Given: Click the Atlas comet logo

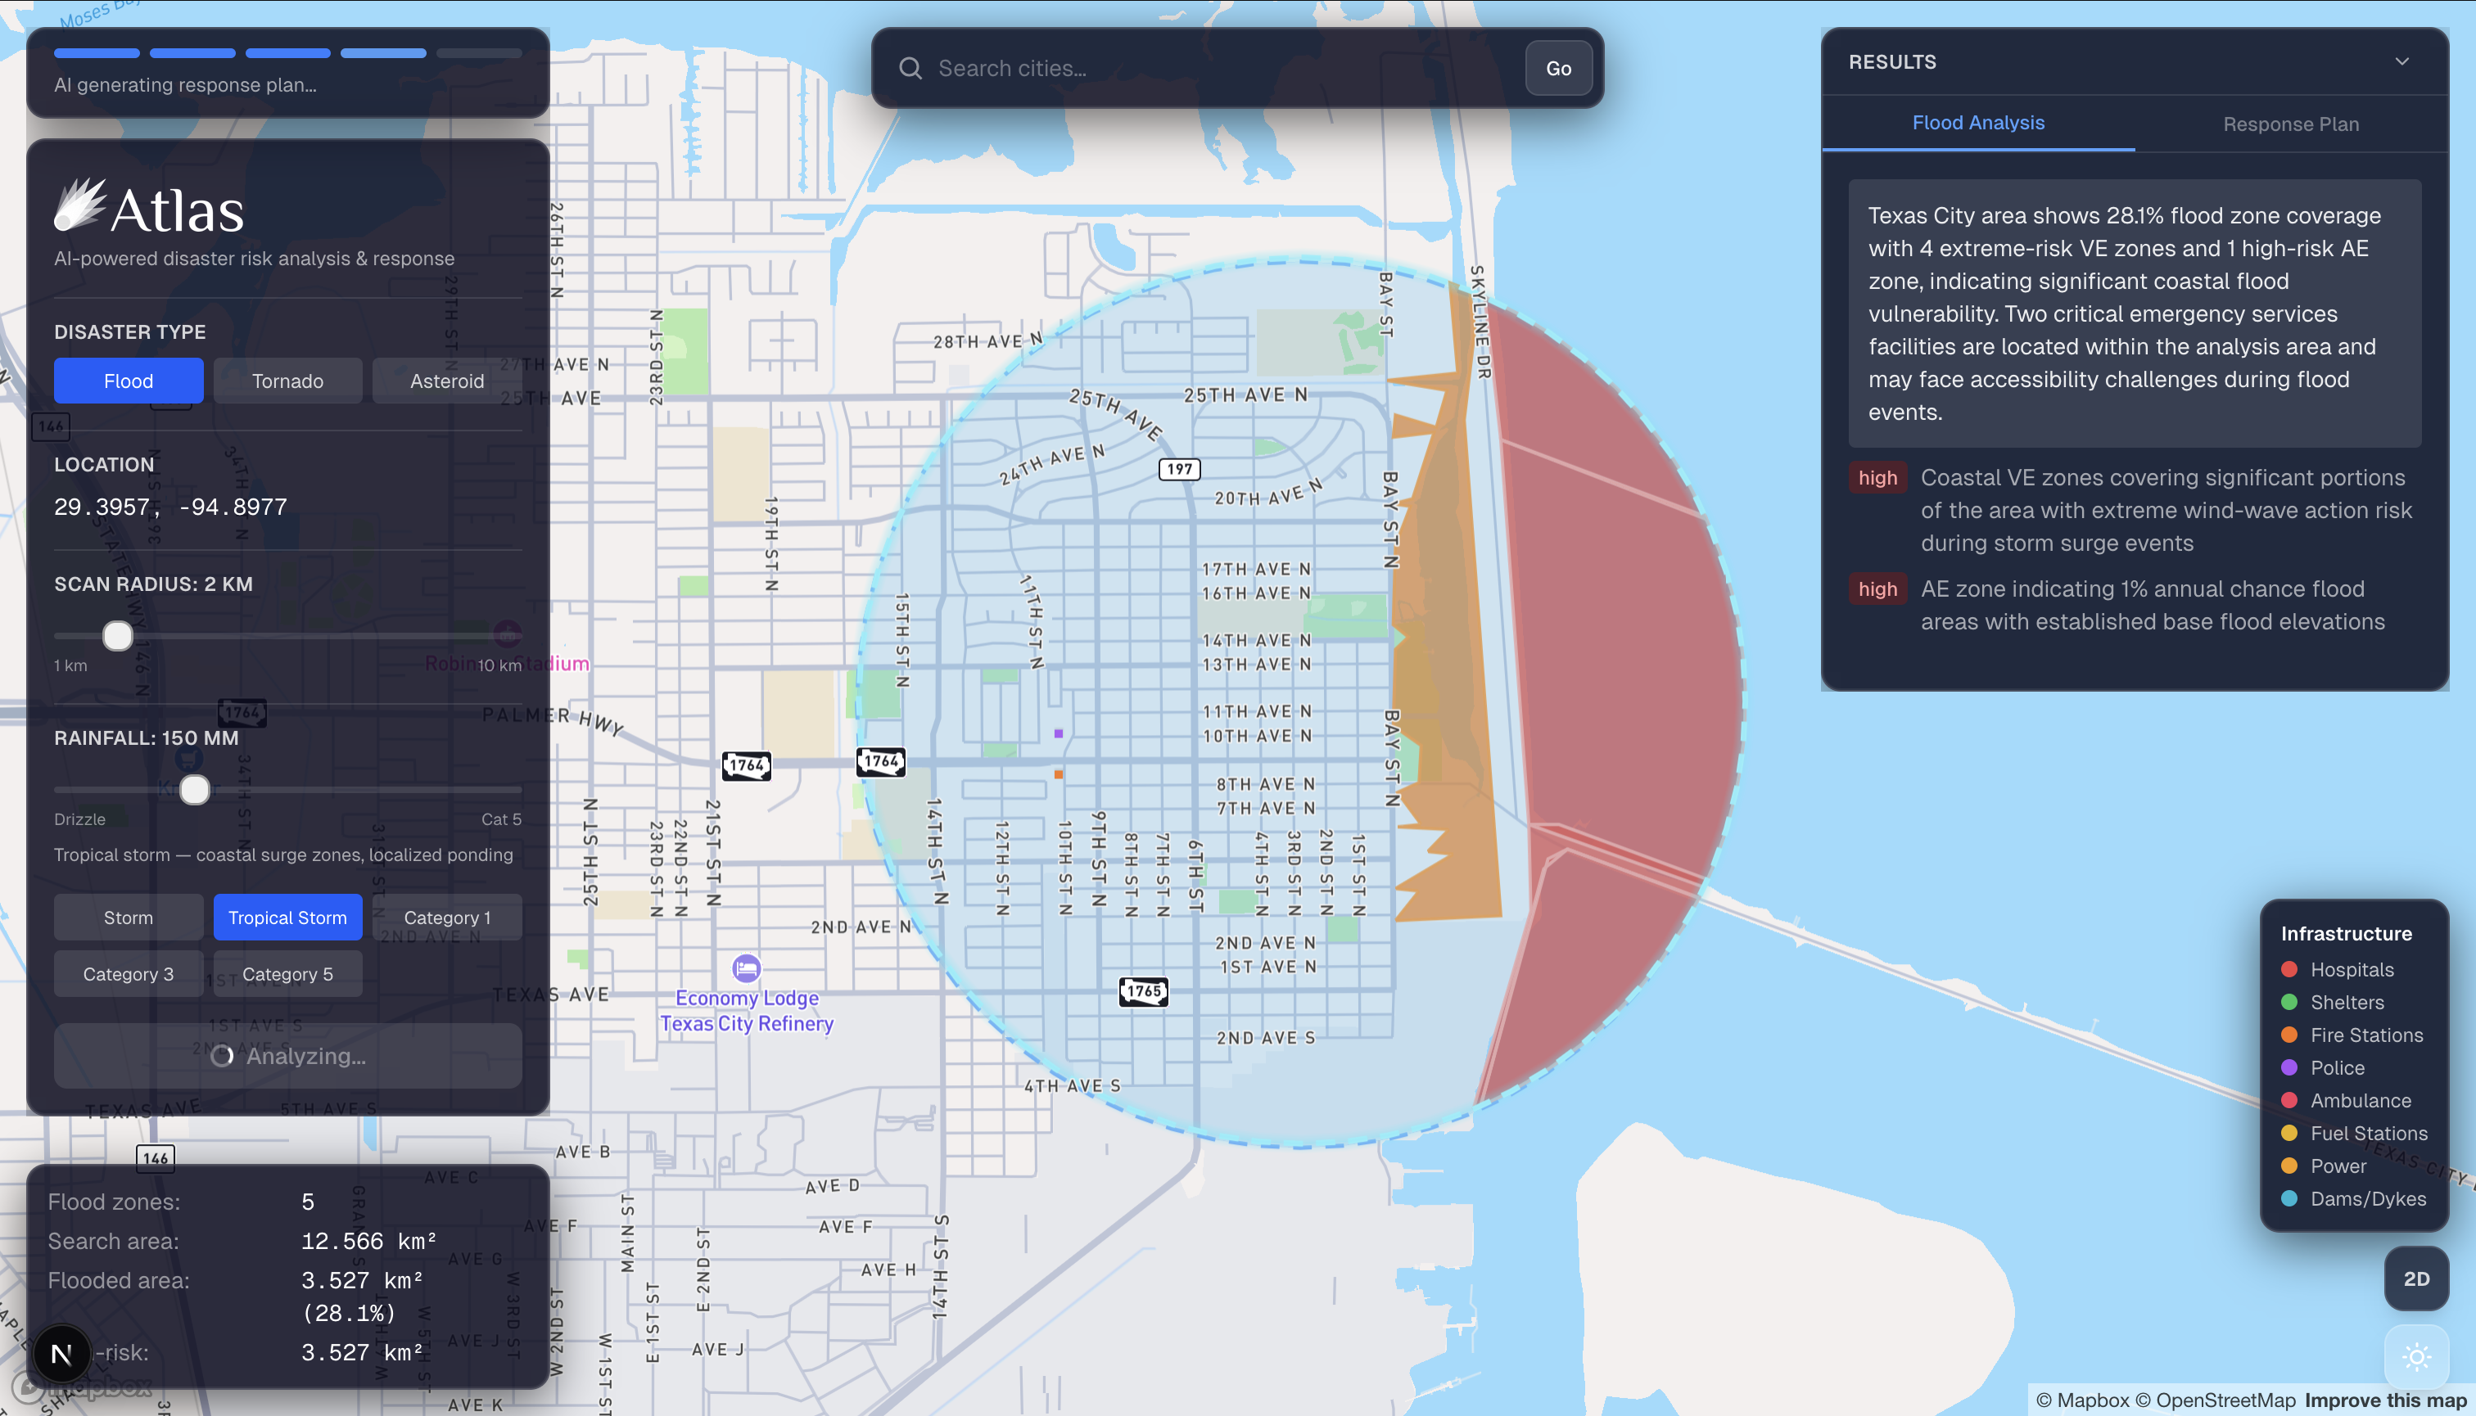Looking at the screenshot, I should click(79, 205).
